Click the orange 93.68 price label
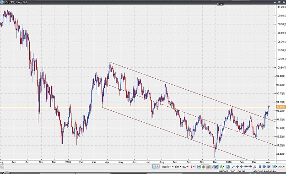 (281, 107)
